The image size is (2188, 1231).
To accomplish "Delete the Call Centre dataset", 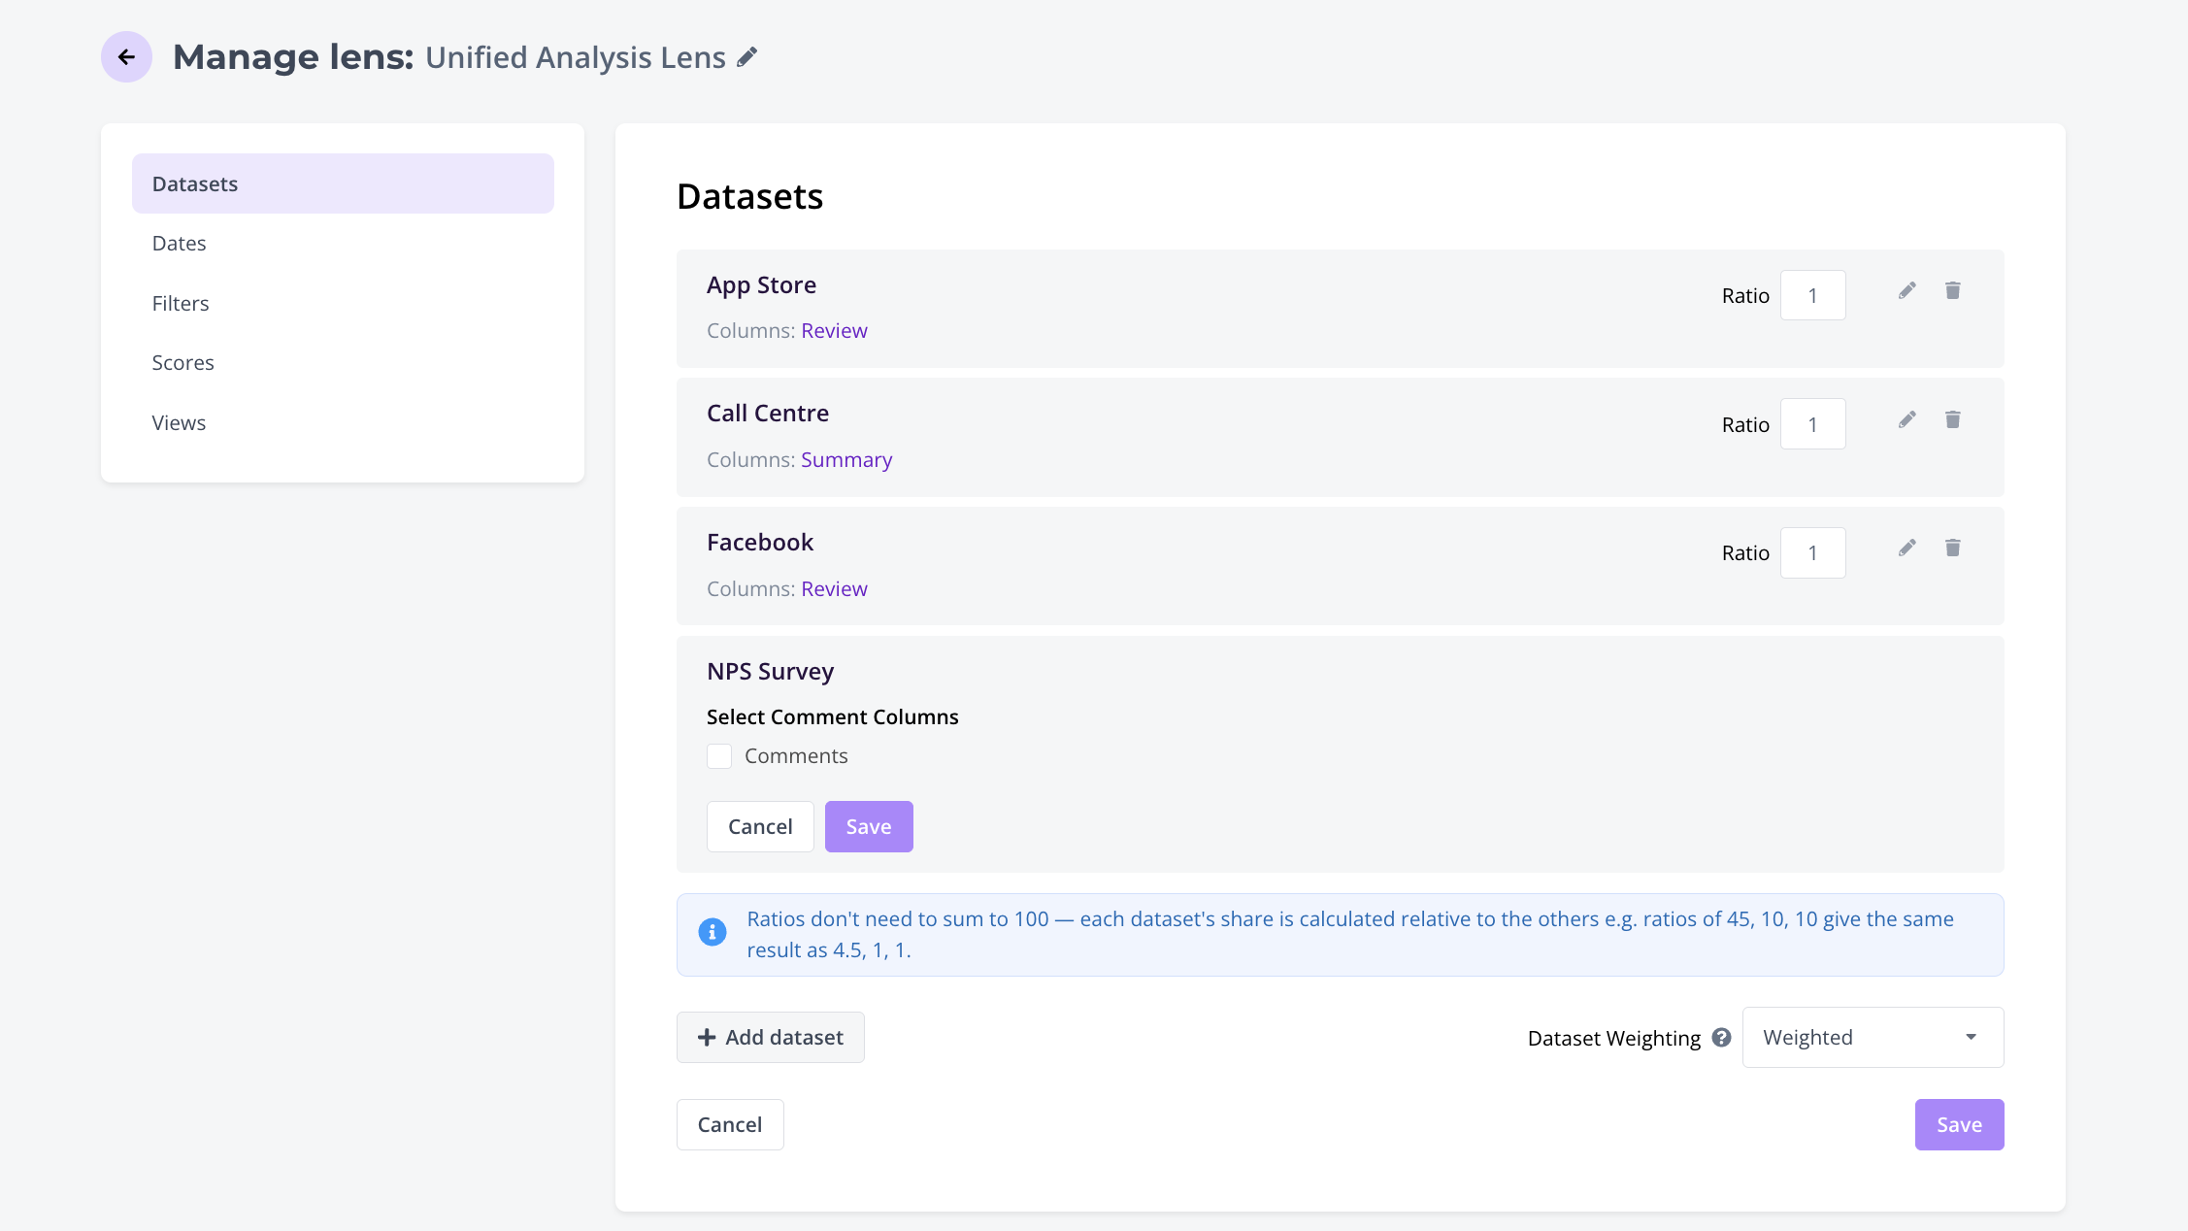I will tap(1952, 419).
